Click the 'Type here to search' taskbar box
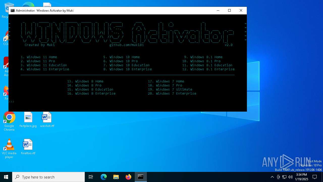 (x=48, y=177)
